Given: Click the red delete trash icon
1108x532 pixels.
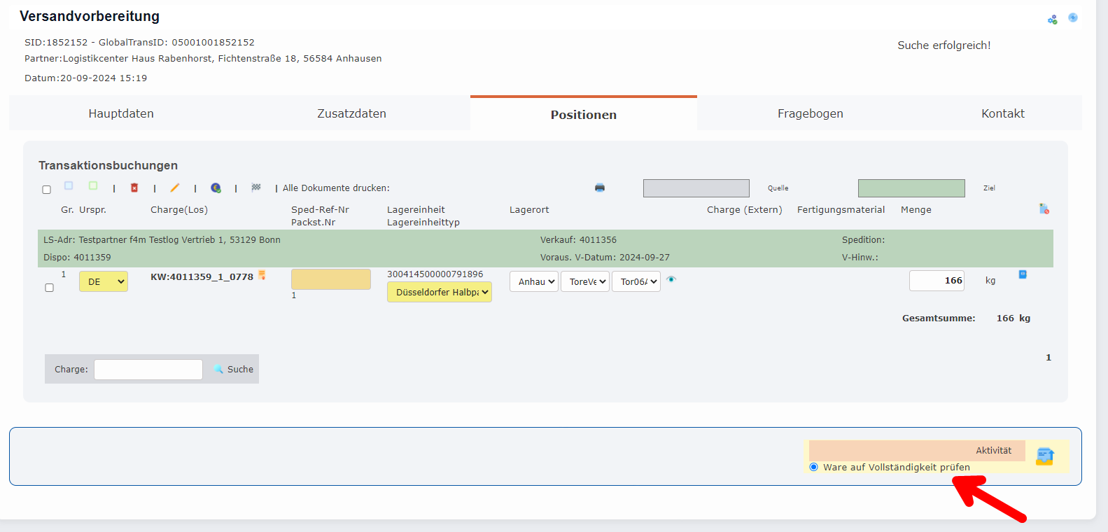Looking at the screenshot, I should [134, 188].
